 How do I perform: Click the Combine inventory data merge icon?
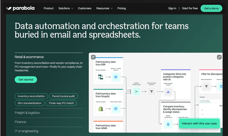[x=136, y=91]
